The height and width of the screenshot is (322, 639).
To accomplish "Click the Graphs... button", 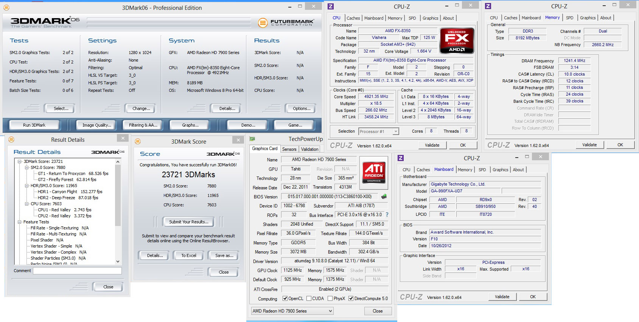I will [190, 125].
